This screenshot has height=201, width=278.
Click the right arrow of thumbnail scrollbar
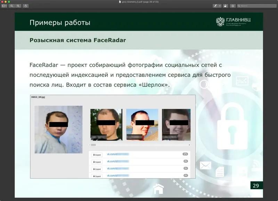(189, 145)
